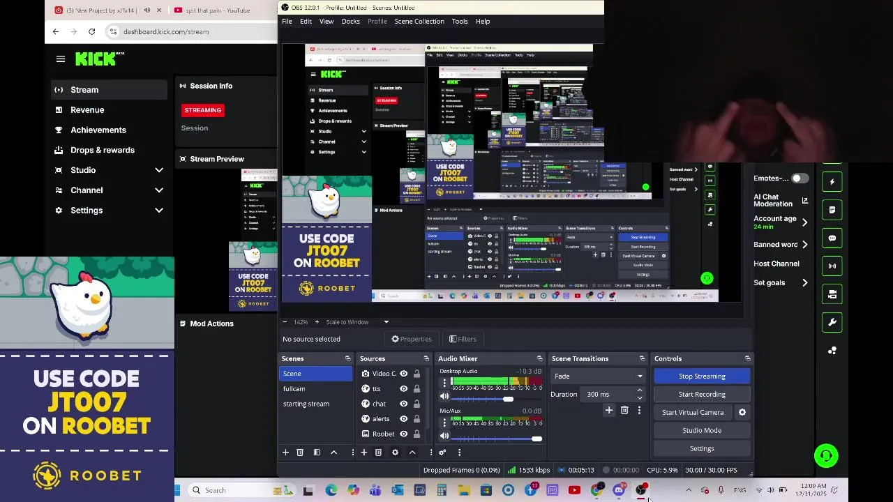Click Start Recording button
The image size is (893, 502).
point(702,395)
